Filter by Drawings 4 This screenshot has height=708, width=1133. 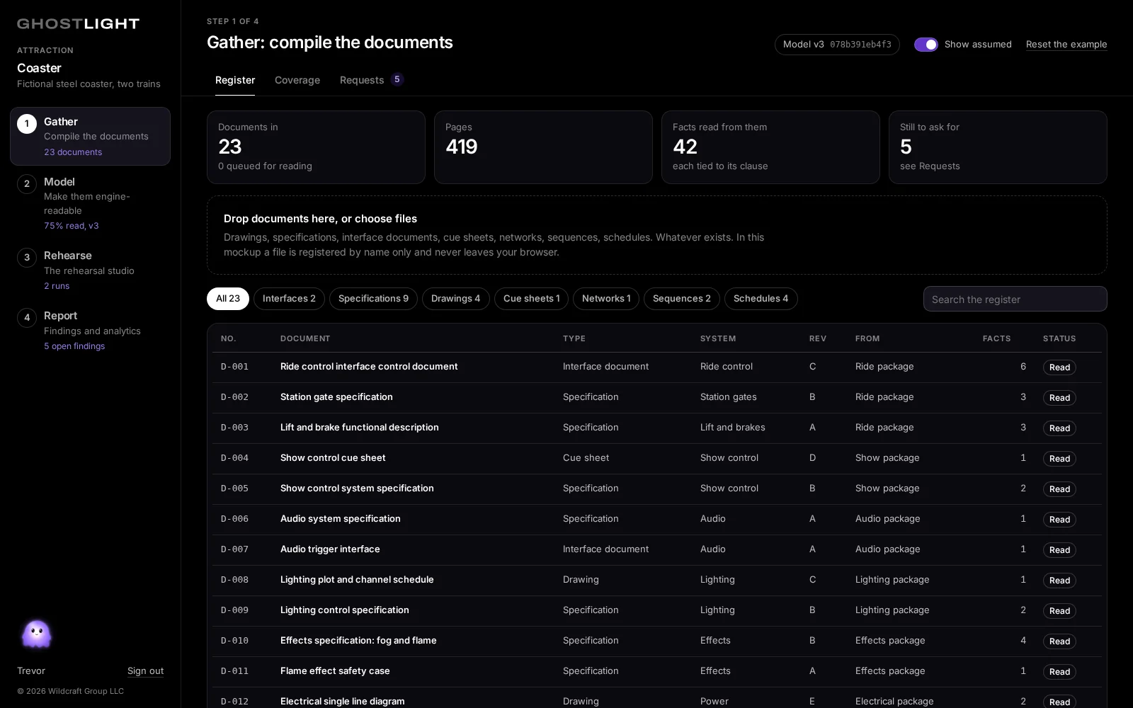coord(456,299)
